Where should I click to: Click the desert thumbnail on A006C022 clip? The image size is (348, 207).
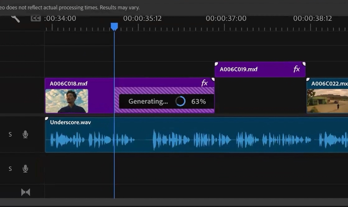(327, 101)
